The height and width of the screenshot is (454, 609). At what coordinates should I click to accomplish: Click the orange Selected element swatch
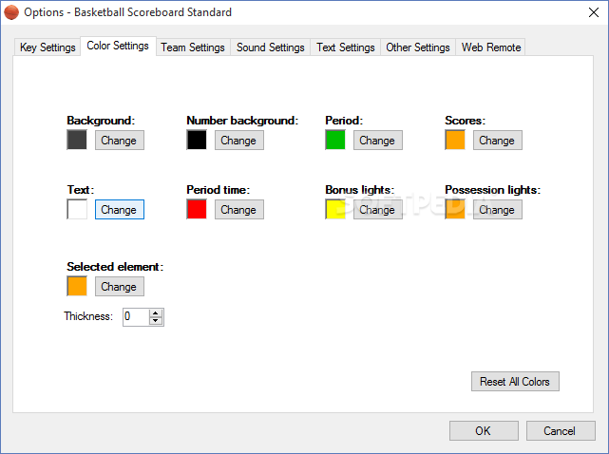[x=77, y=286]
